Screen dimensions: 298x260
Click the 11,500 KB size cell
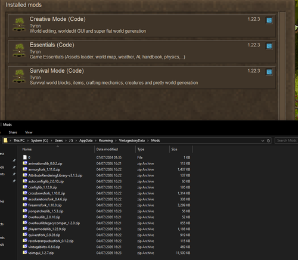183,253
